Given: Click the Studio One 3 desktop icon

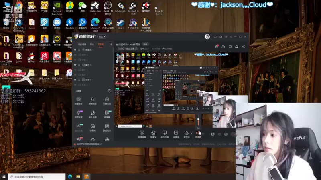Looking at the screenshot, I should point(95,8).
